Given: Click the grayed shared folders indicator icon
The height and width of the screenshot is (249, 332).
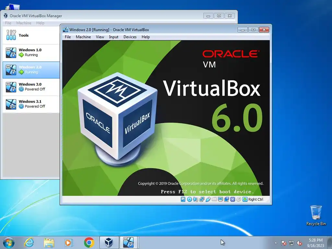Looking at the screenshot, I should coord(214,199).
